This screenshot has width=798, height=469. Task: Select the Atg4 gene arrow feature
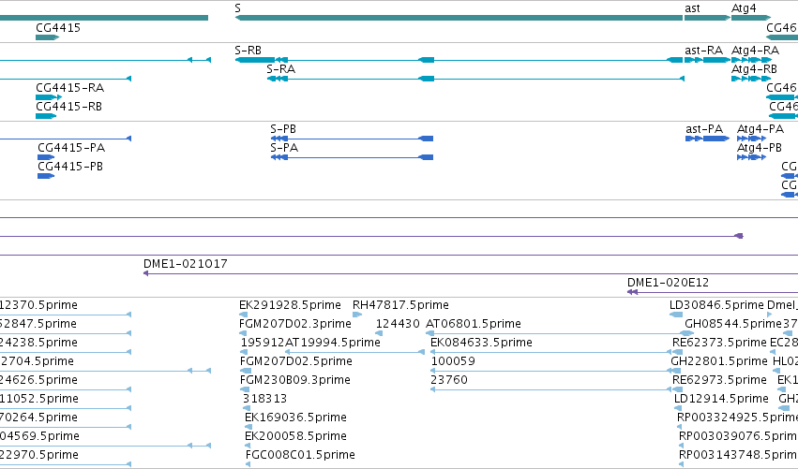click(x=752, y=18)
